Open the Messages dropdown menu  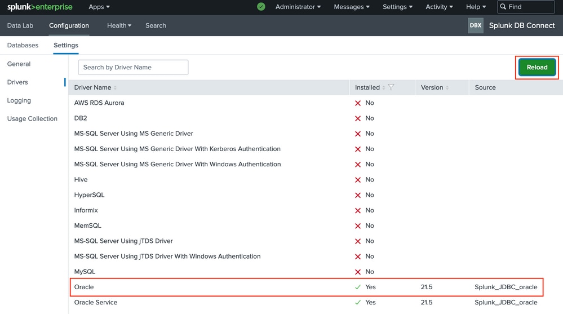(352, 7)
